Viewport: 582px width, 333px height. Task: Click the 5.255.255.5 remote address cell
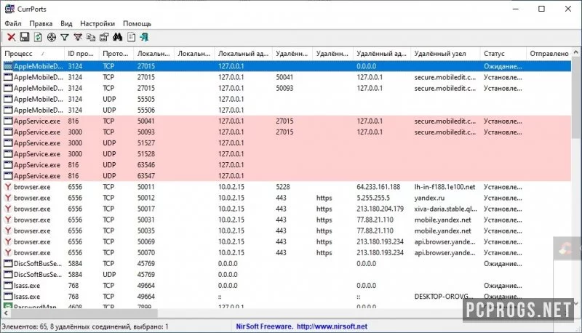point(373,198)
